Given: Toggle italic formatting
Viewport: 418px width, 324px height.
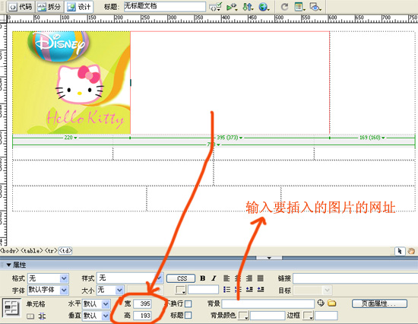Looking at the screenshot, I should click(214, 278).
